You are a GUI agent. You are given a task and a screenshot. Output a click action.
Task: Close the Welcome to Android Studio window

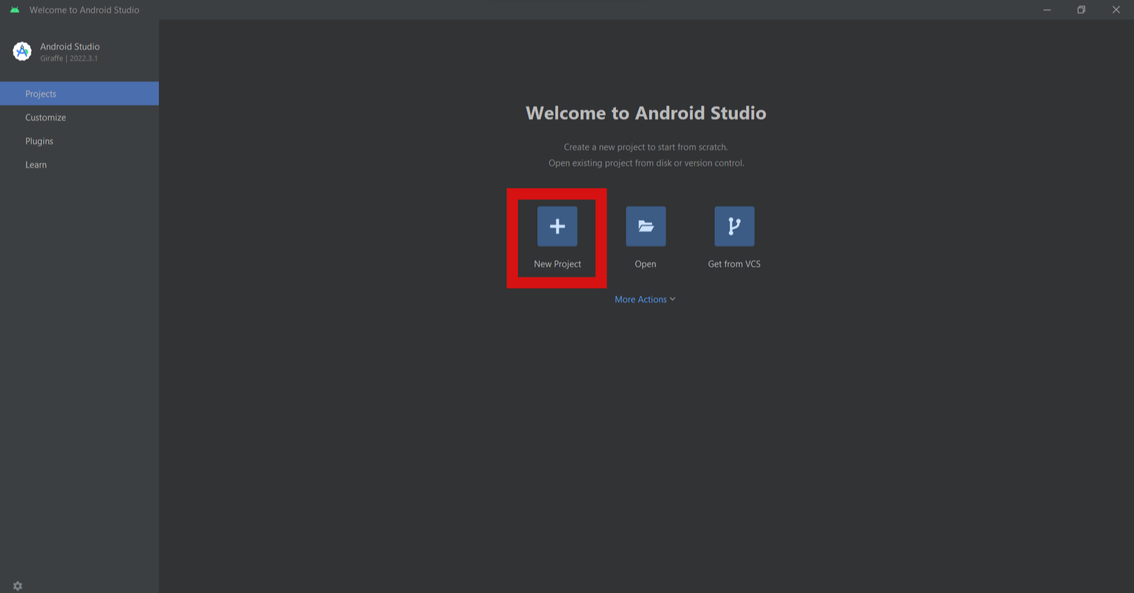tap(1116, 10)
